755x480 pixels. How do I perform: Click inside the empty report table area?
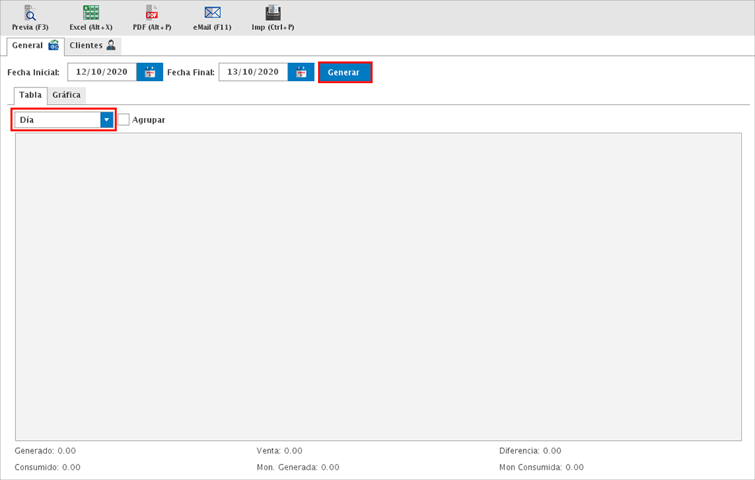tap(377, 286)
